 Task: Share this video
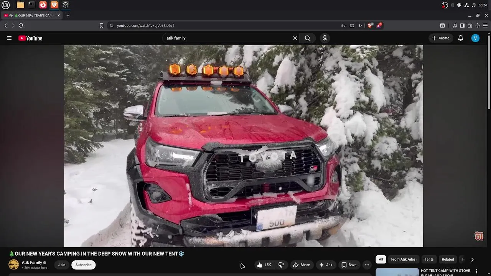(302, 264)
